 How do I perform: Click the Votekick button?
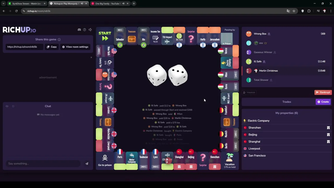tap(249, 92)
